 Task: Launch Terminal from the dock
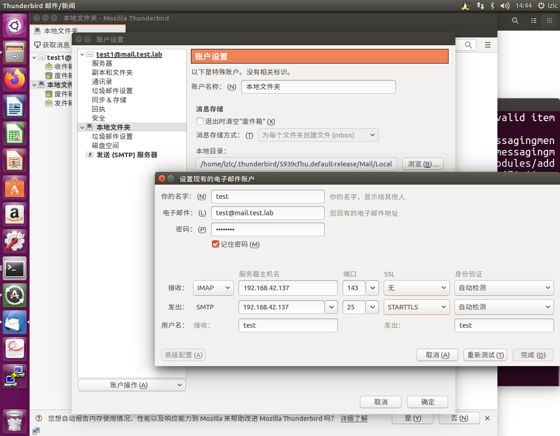(x=15, y=268)
